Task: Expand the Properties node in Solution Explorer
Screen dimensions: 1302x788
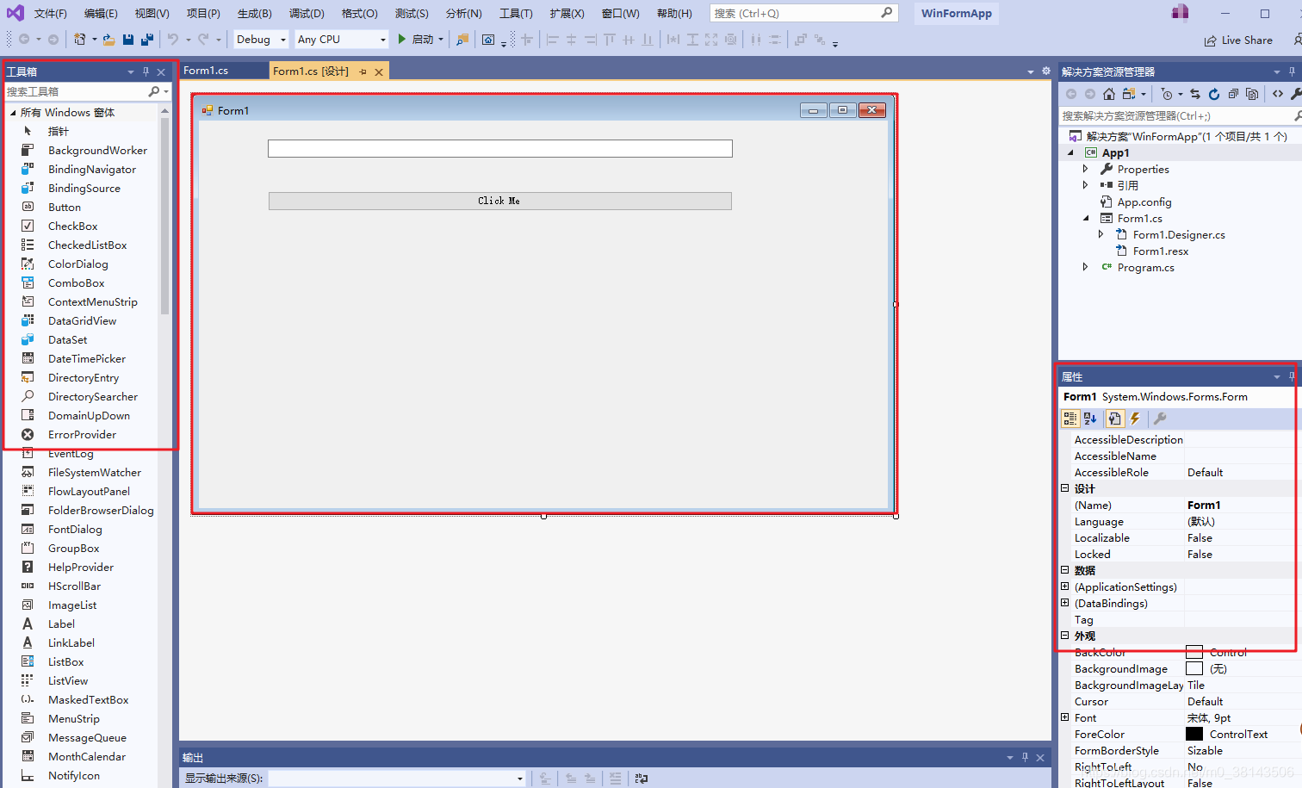Action: point(1085,170)
